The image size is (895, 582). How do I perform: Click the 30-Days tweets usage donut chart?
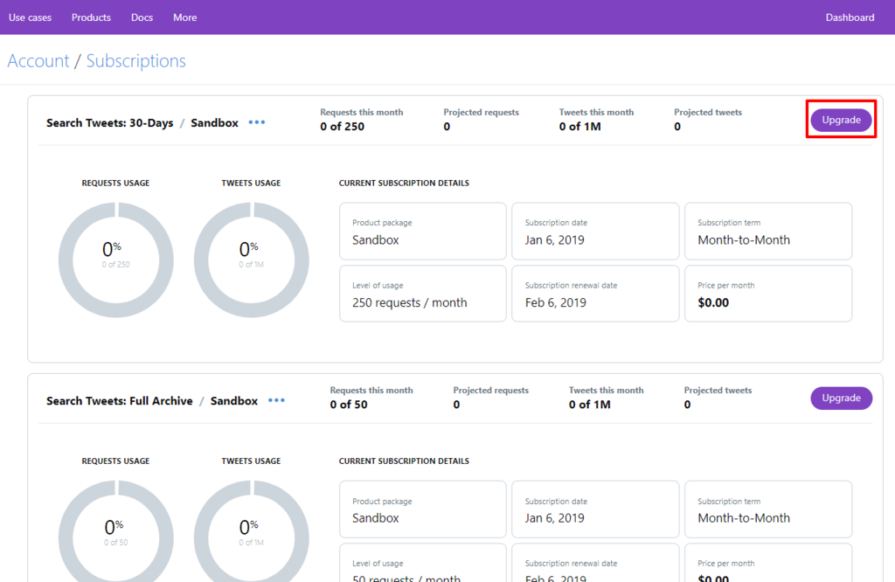[x=251, y=260]
